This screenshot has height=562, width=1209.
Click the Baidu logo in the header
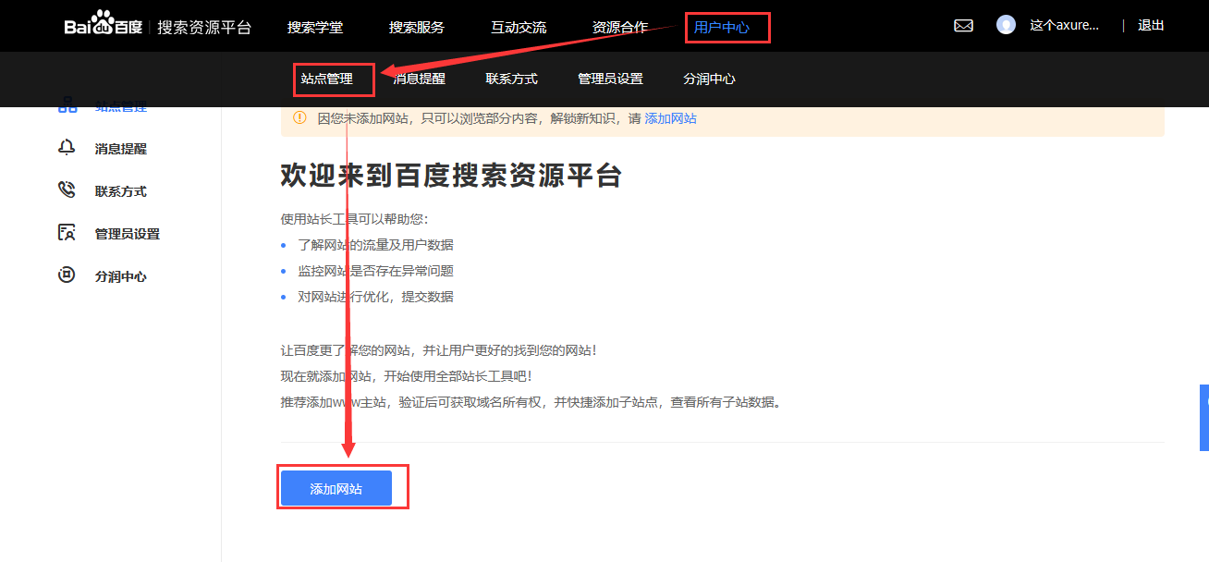point(103,26)
